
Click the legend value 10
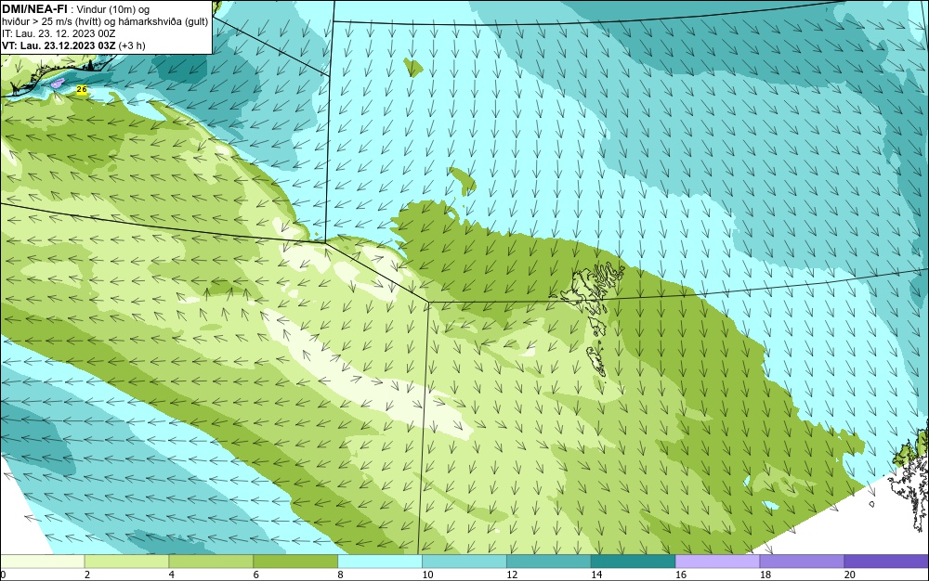tap(427, 575)
